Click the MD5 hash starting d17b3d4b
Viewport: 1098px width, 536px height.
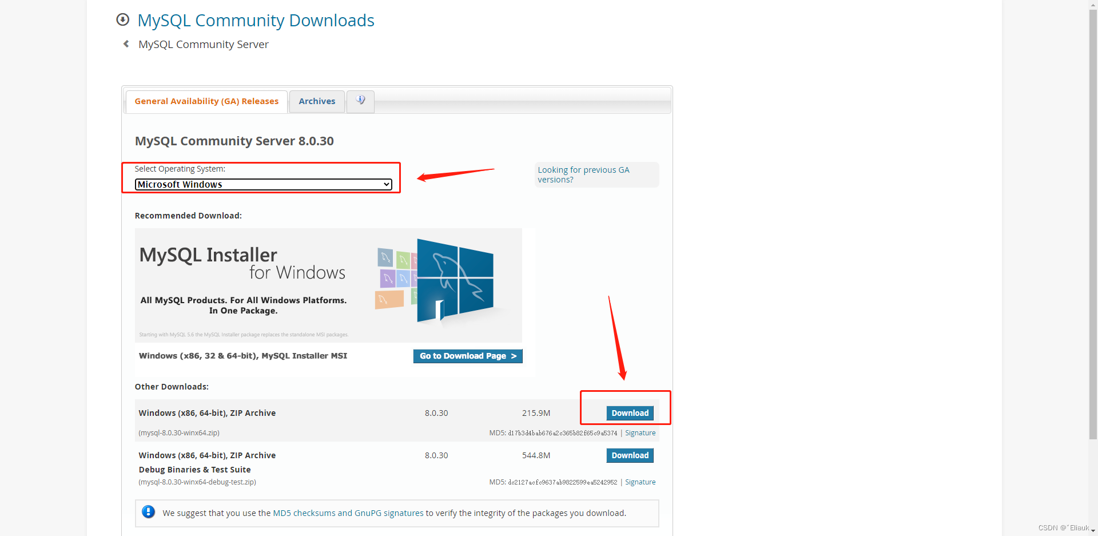click(x=563, y=433)
